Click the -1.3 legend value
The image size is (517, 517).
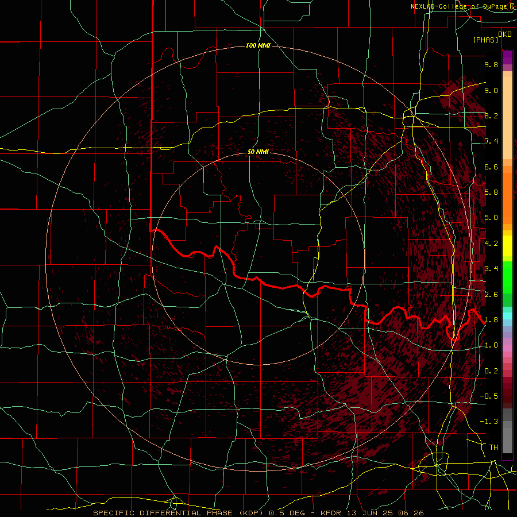[489, 422]
